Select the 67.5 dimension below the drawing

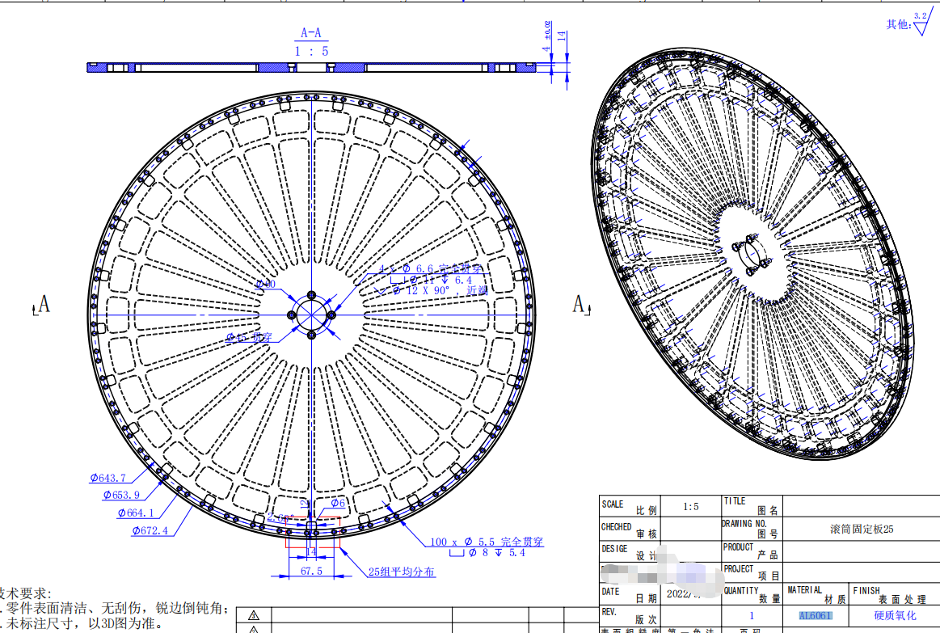[310, 570]
